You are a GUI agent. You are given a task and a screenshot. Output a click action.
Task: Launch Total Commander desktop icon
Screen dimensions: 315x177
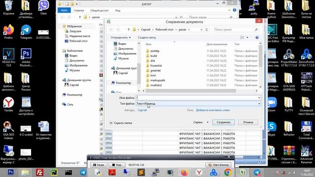(x=306, y=130)
